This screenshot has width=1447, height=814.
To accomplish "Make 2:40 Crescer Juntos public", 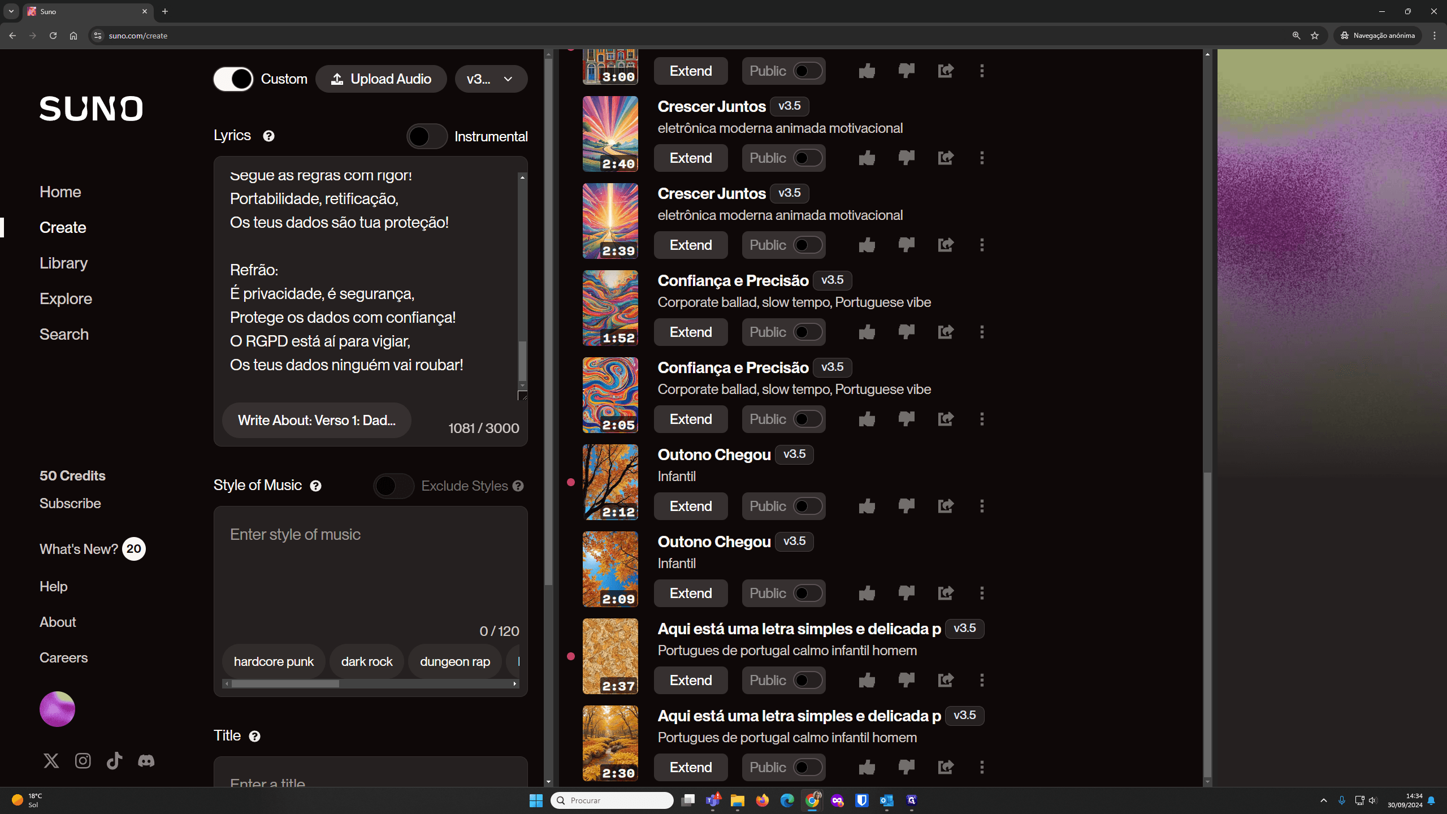I will 807,158.
